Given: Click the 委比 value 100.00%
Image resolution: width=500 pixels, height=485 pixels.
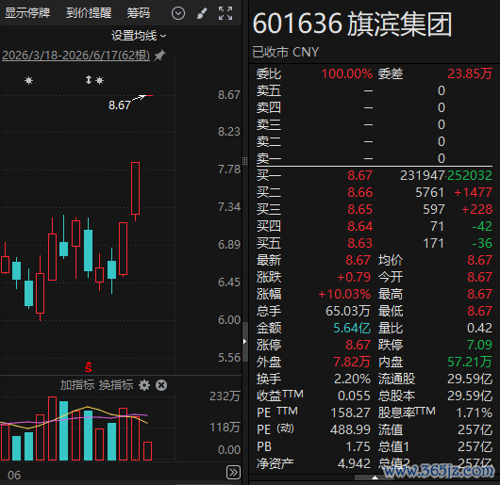Looking at the screenshot, I should (x=347, y=73).
